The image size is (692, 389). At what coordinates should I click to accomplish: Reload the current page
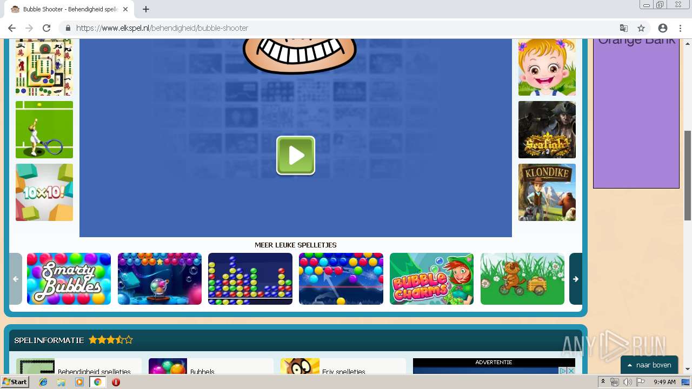click(46, 28)
